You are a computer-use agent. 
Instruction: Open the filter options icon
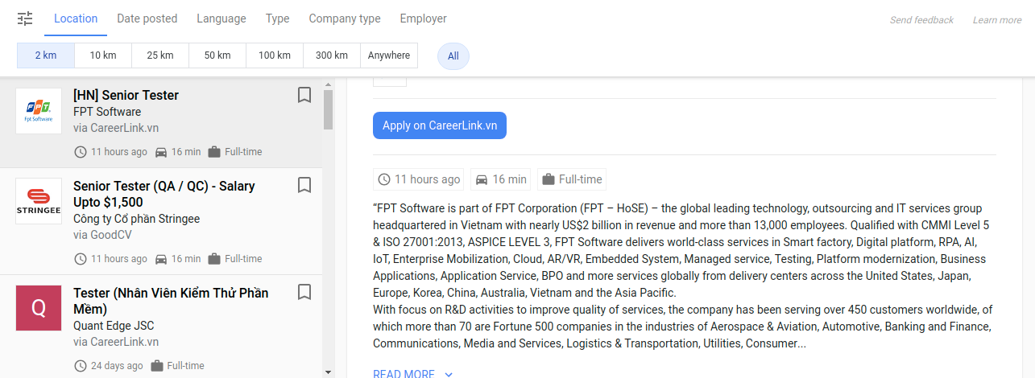click(25, 18)
